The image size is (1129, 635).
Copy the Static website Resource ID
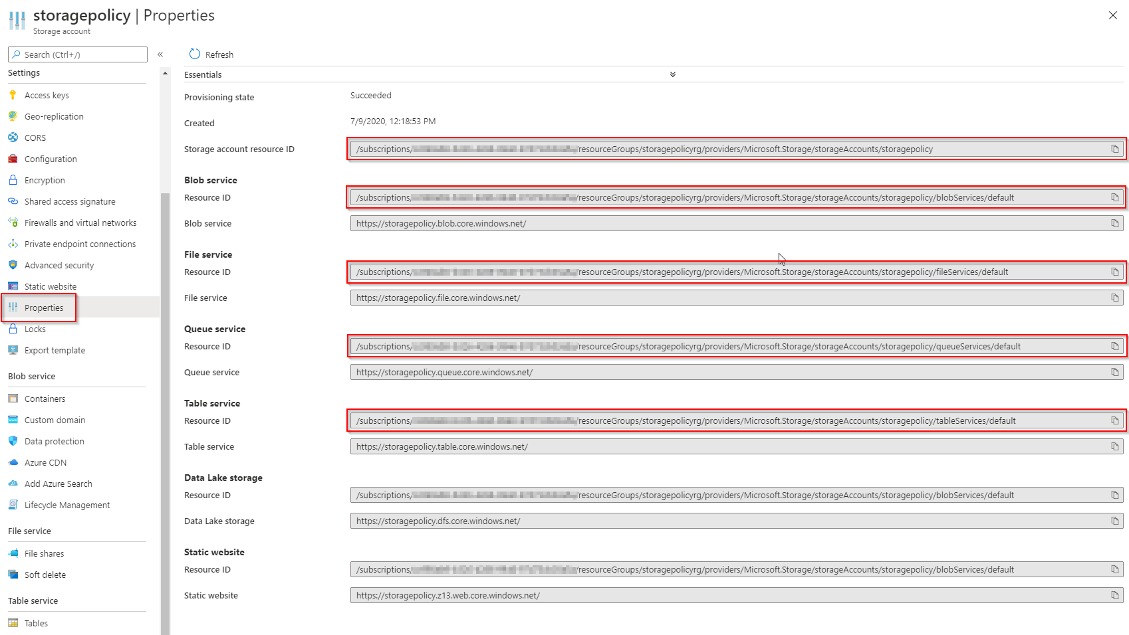[1115, 569]
